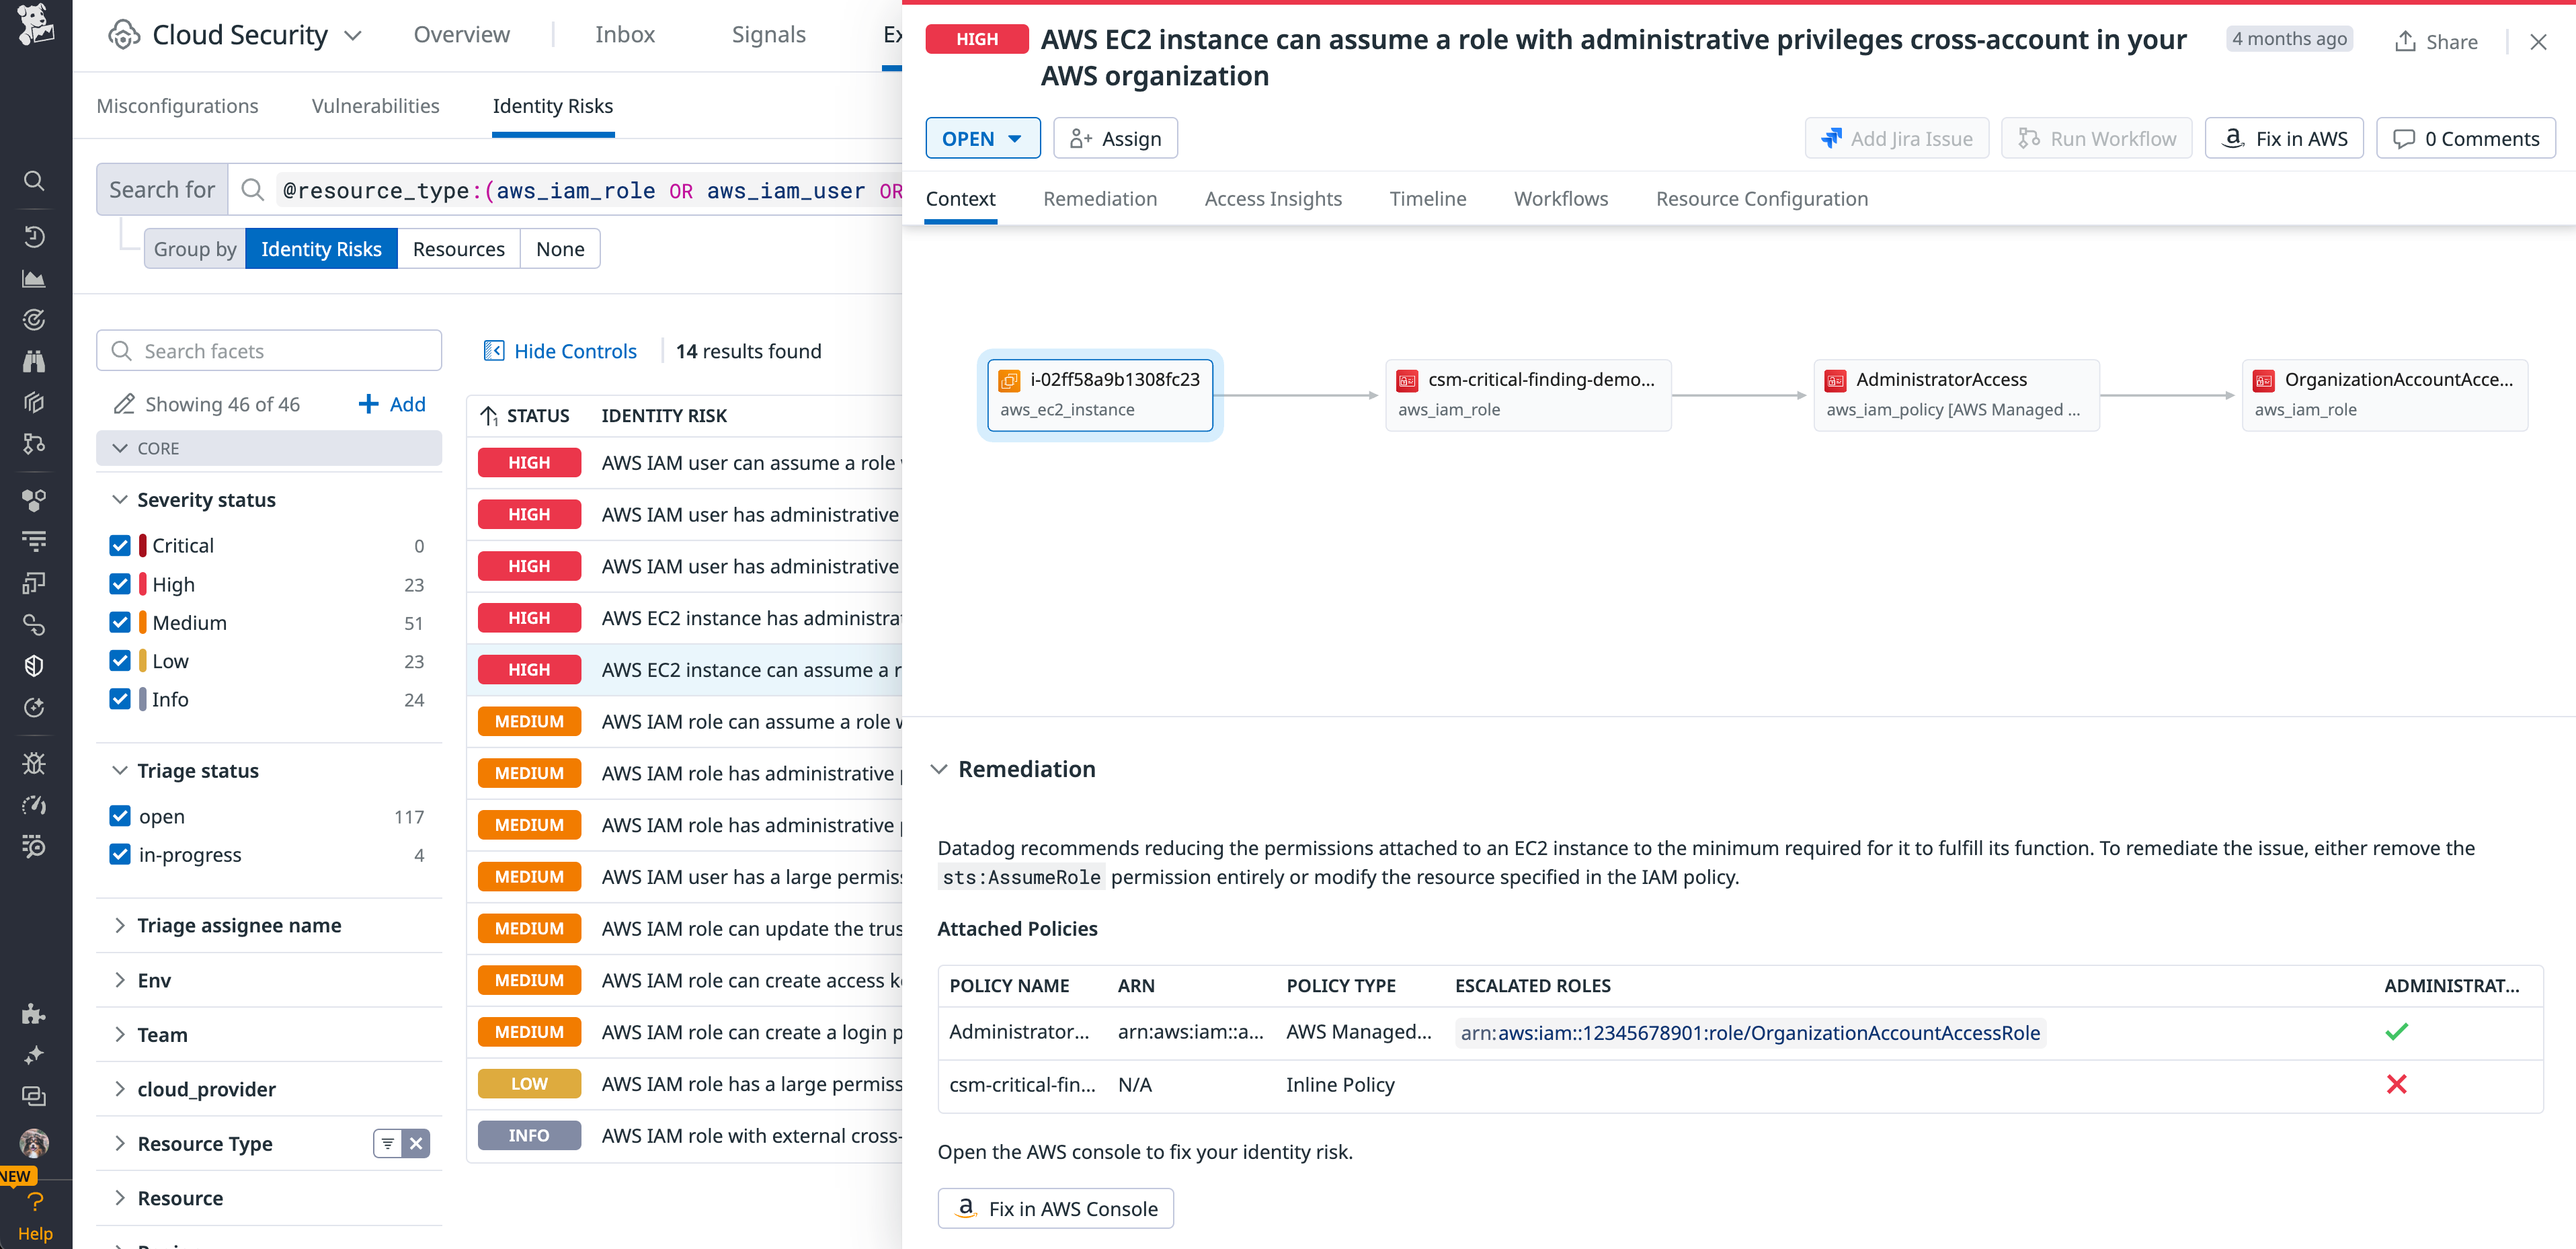The height and width of the screenshot is (1249, 2576).
Task: Uncheck the High severity filter
Action: coord(120,584)
